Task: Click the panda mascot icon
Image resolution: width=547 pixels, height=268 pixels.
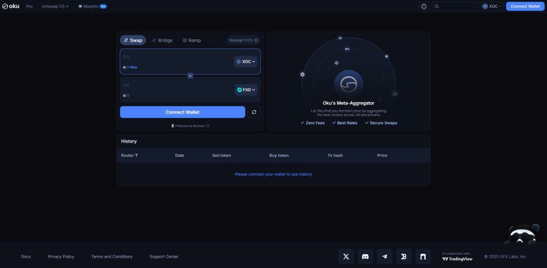Action: click(x=522, y=234)
